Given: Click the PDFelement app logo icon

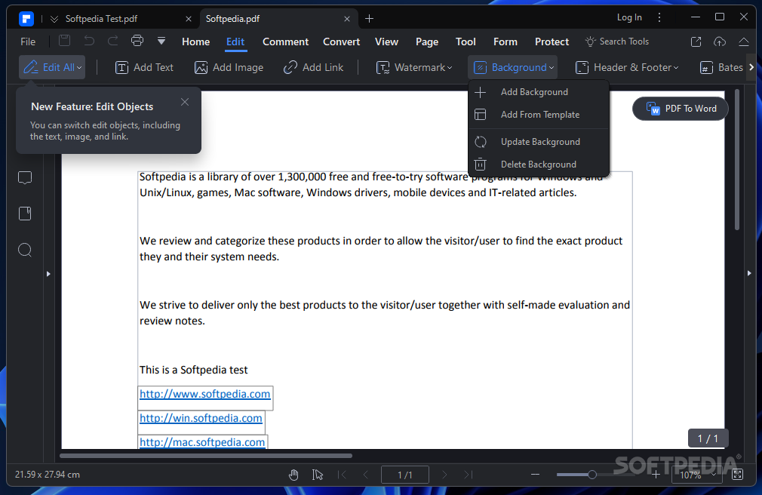Looking at the screenshot, I should pyautogui.click(x=26, y=19).
